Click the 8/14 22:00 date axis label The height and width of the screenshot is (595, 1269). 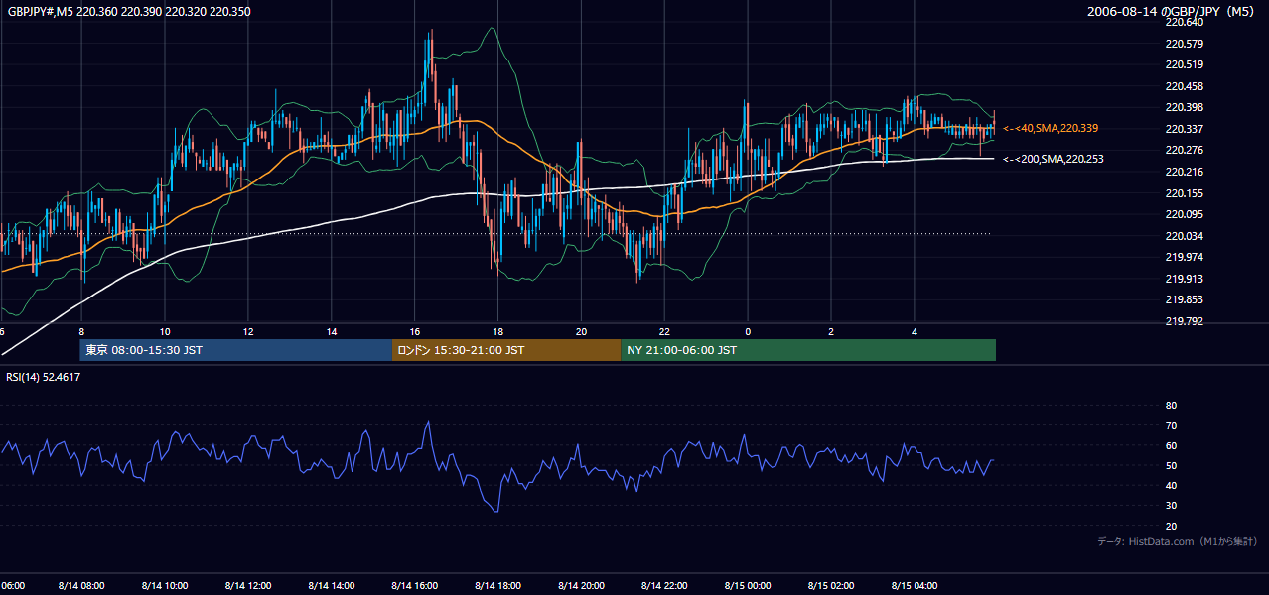click(664, 586)
